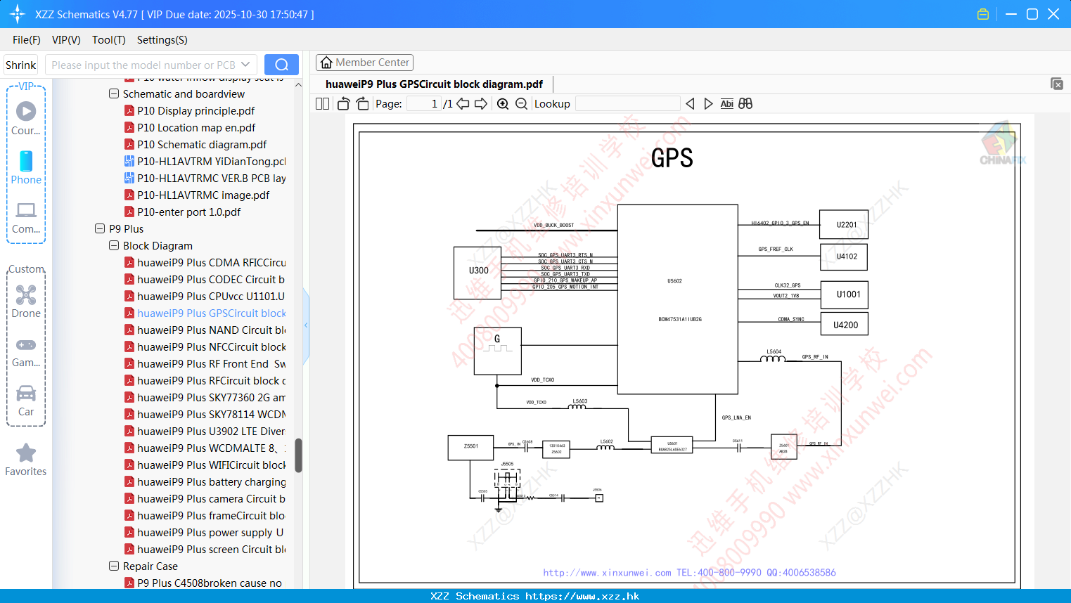Collapse the Block Diagram folder

(x=114, y=245)
